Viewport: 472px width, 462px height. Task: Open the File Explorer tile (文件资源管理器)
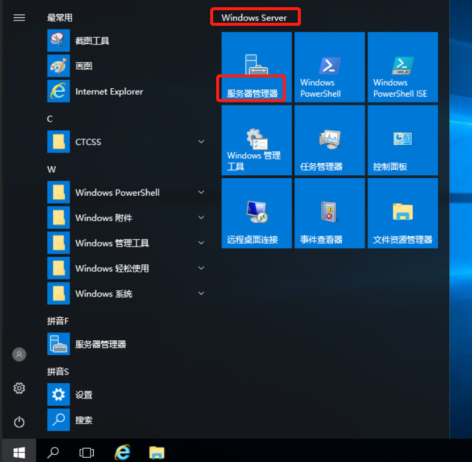[402, 213]
